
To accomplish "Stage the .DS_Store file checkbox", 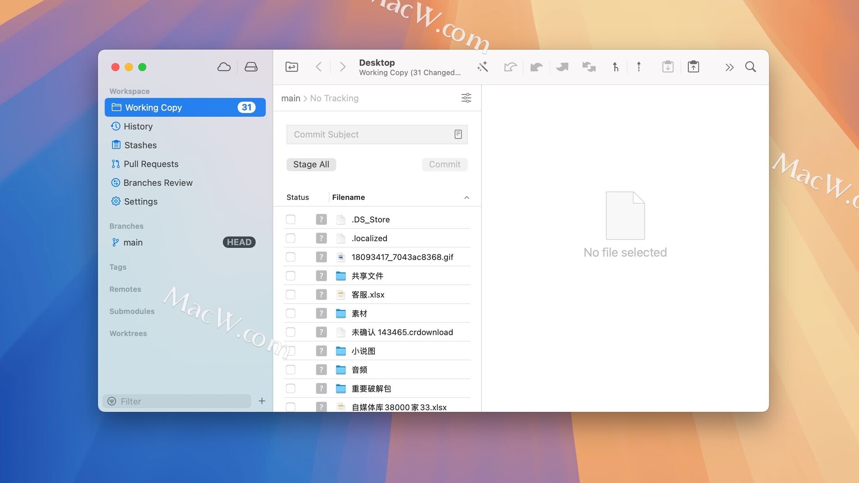I will click(290, 220).
